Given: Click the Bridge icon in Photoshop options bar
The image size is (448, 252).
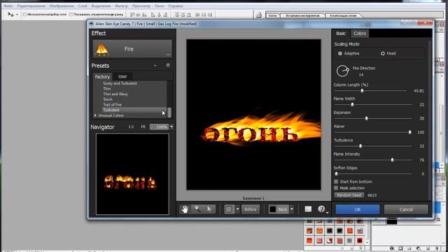Looking at the screenshot, I should (x=259, y=15).
